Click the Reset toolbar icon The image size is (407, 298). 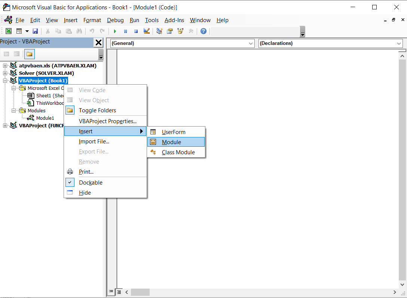click(x=136, y=31)
